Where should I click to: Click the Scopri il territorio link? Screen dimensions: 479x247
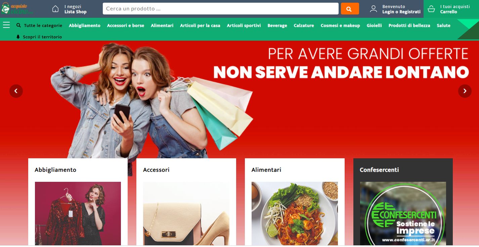click(x=42, y=37)
